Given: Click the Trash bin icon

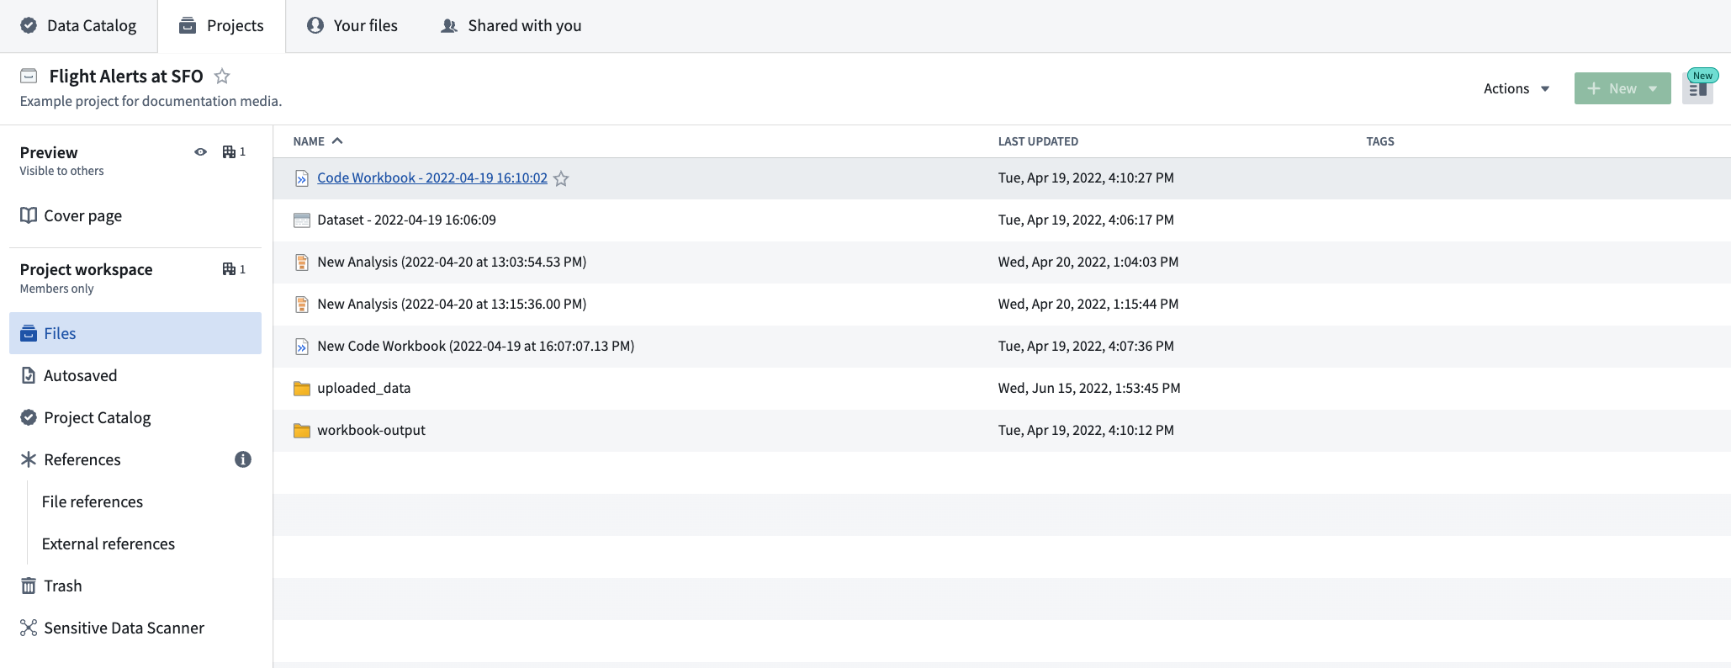Looking at the screenshot, I should point(29,586).
